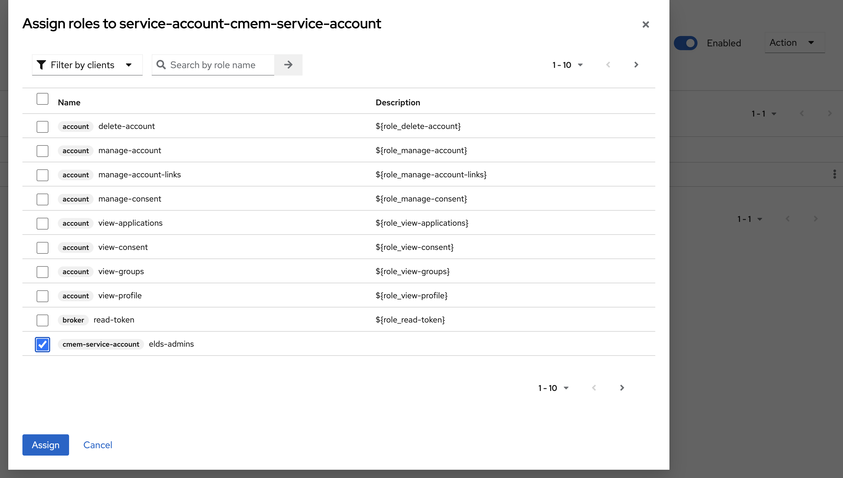This screenshot has height=478, width=843.
Task: Click the arrow button to submit search
Action: pos(288,65)
